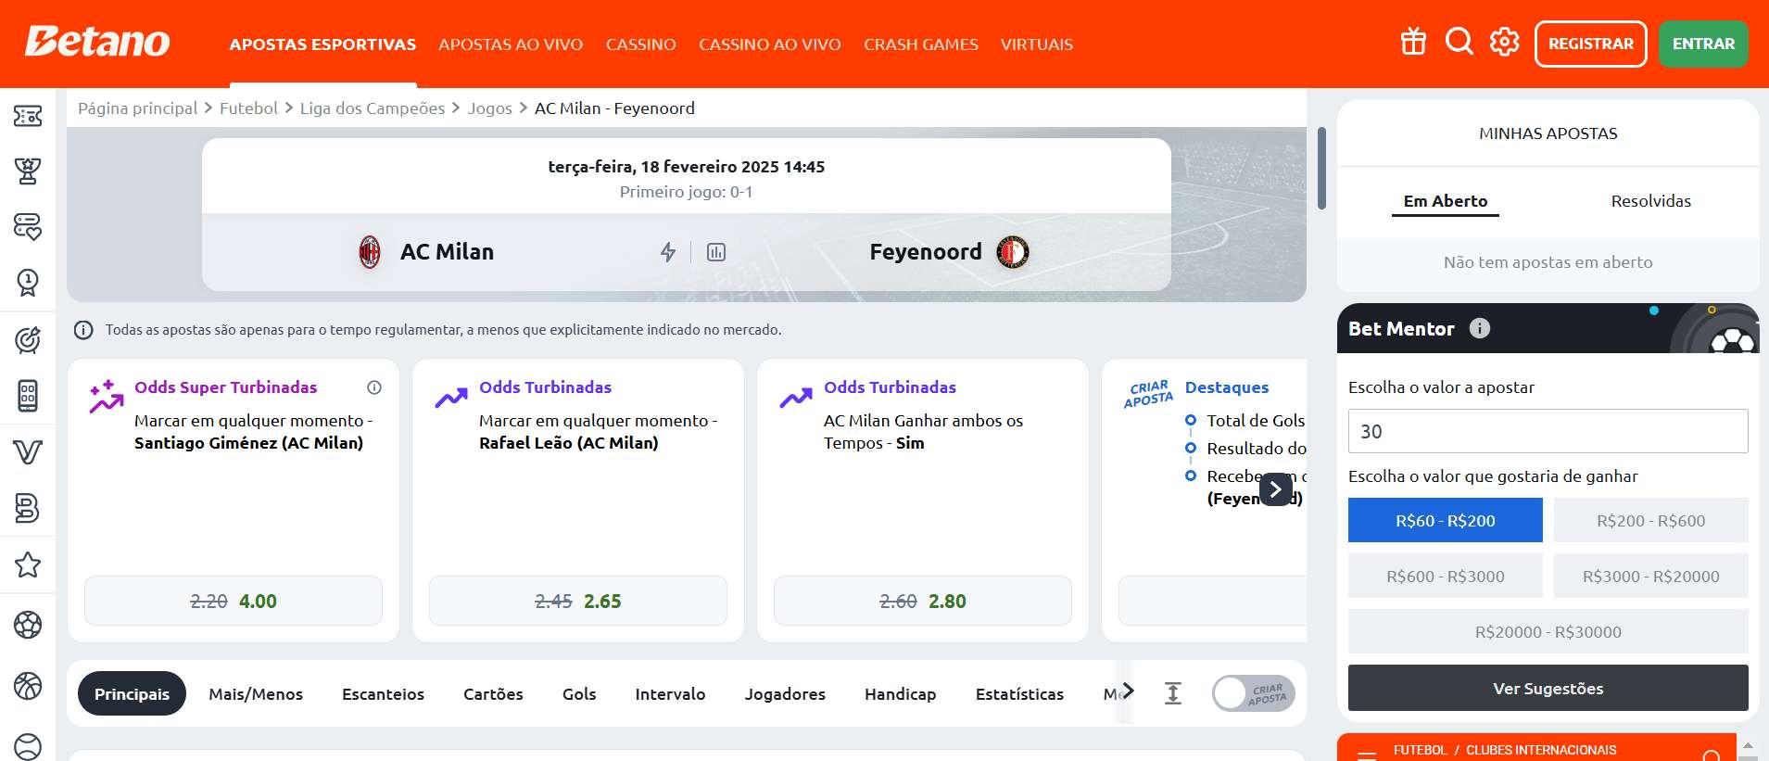The width and height of the screenshot is (1769, 761).
Task: Select the R$3000 - R$20000 winnings range
Action: [1650, 576]
